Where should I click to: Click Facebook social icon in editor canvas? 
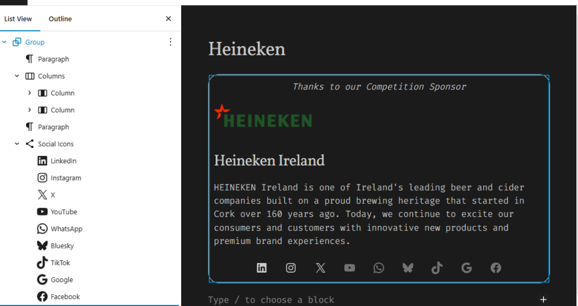pyautogui.click(x=496, y=268)
